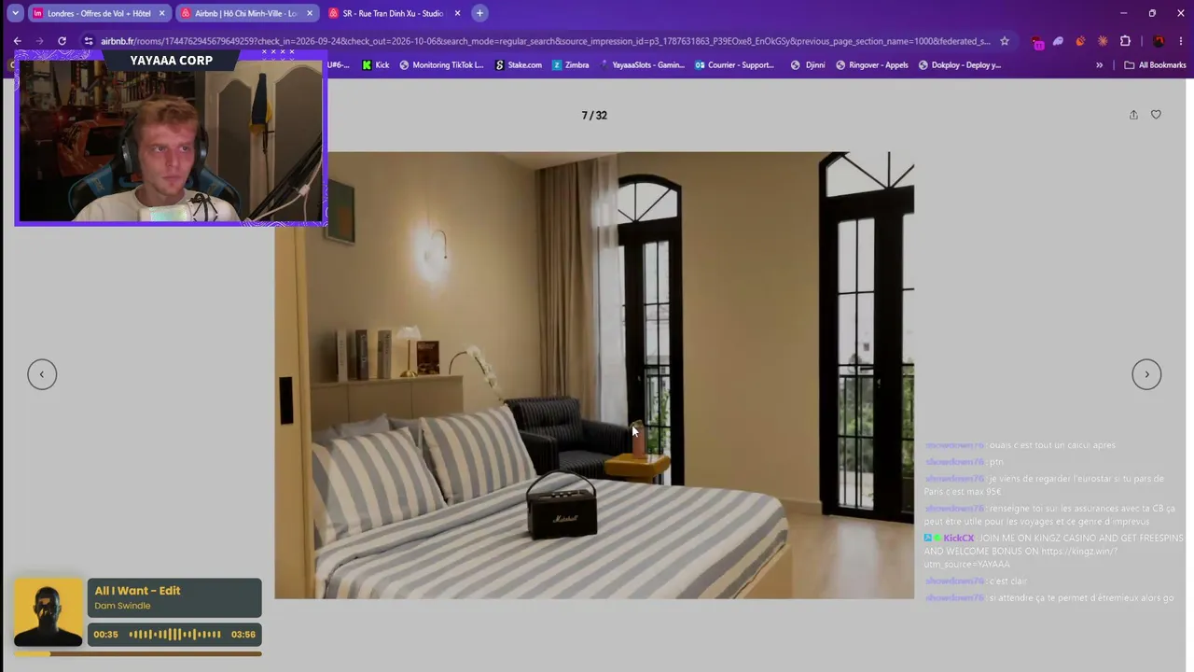The height and width of the screenshot is (672, 1194).
Task: Open the Zimbra bookmark
Action: click(x=570, y=65)
